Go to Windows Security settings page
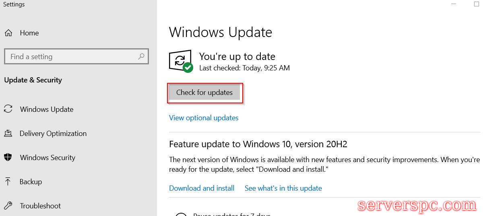This screenshot has width=483, height=216. pos(47,158)
